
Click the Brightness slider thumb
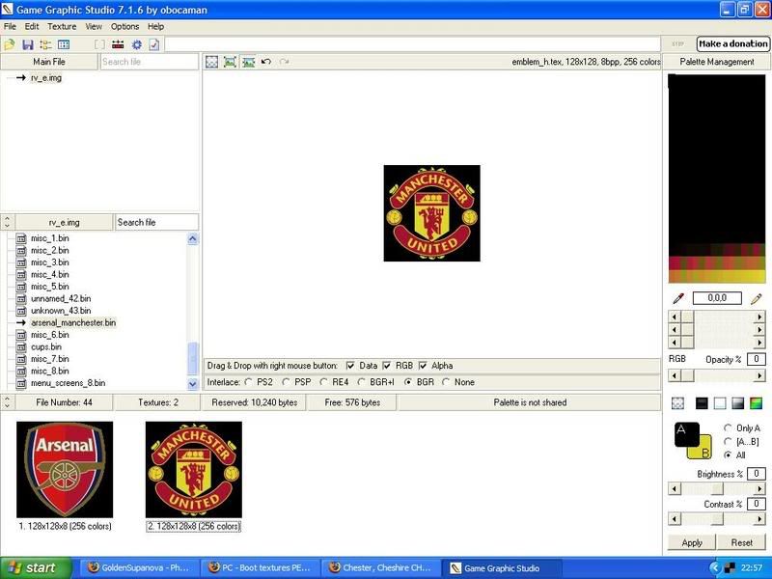(717, 489)
